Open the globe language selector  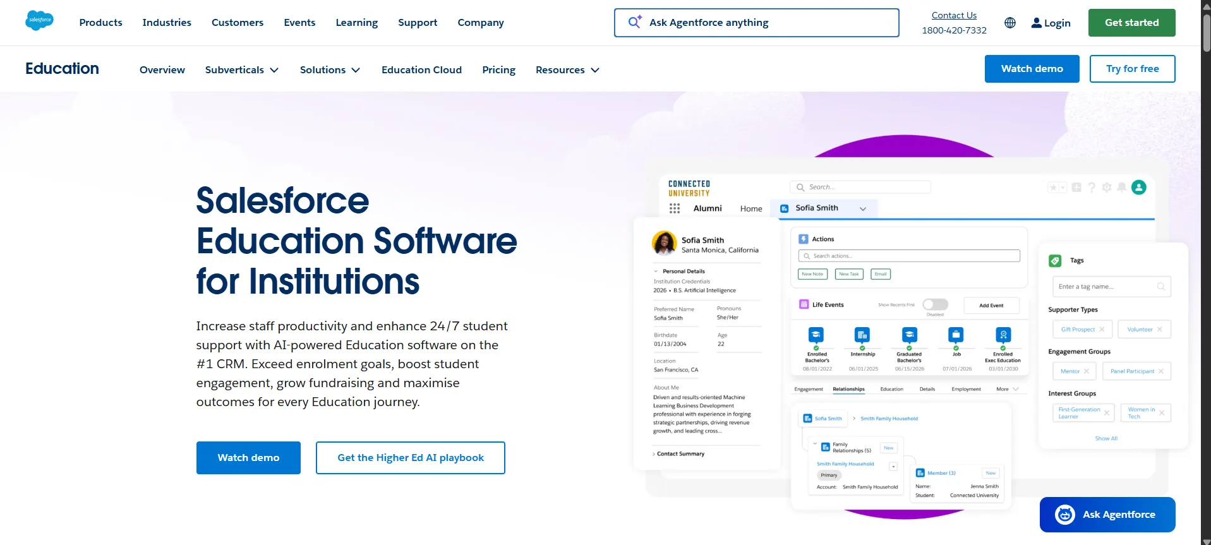1010,23
